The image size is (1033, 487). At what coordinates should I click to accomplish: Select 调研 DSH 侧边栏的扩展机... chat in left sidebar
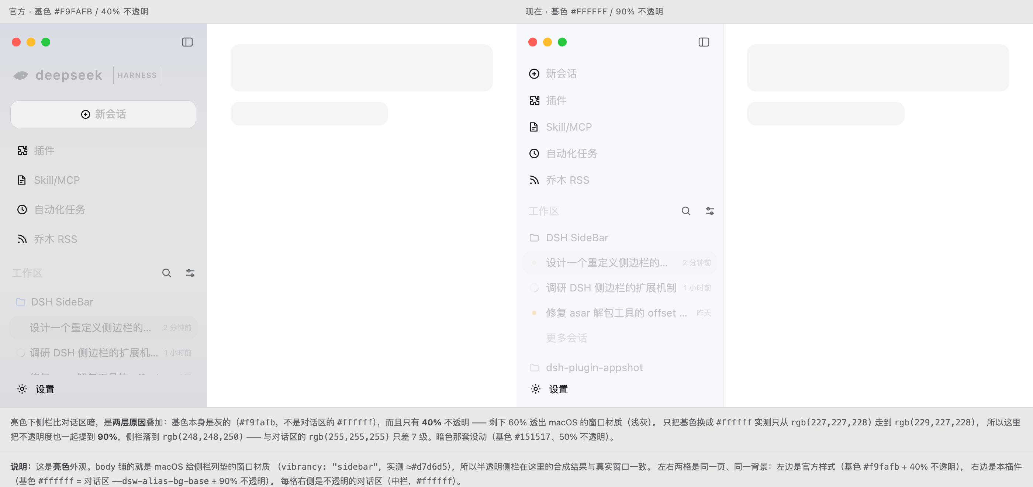103,353
